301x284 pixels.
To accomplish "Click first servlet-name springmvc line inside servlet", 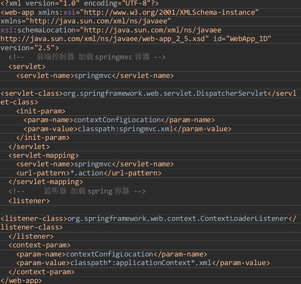I will click(95, 75).
